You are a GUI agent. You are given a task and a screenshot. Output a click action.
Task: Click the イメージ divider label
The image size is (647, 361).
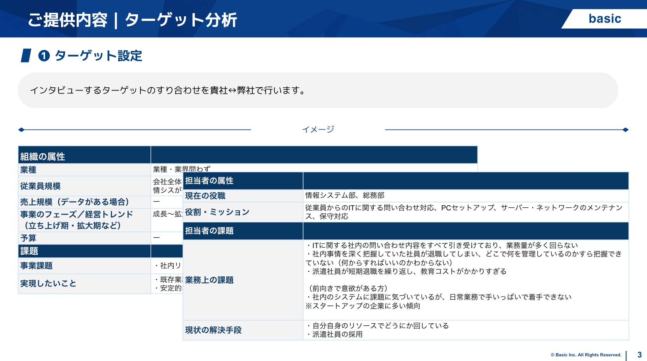coord(318,129)
